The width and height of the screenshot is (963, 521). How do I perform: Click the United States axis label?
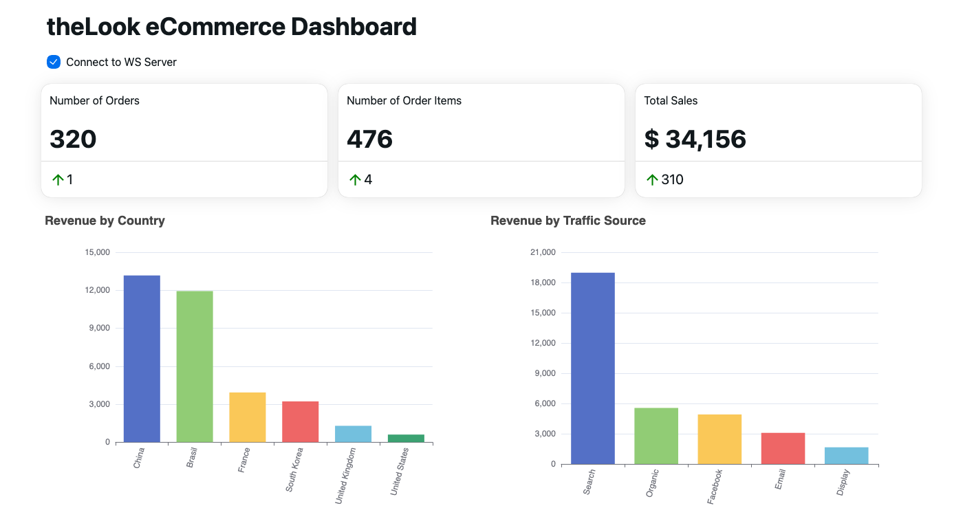coord(400,472)
